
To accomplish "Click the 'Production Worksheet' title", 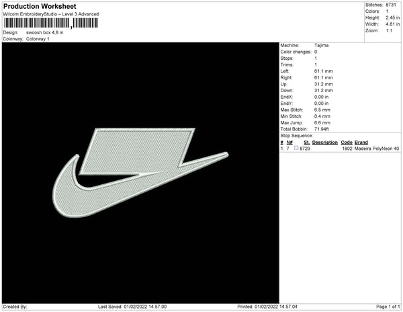I will coord(40,6).
